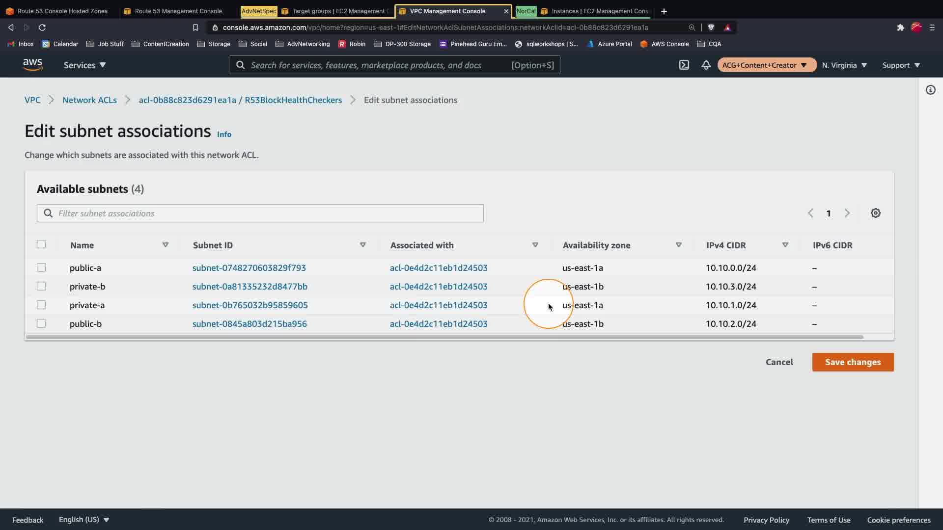Open the notifications bell
The height and width of the screenshot is (530, 943).
point(706,65)
